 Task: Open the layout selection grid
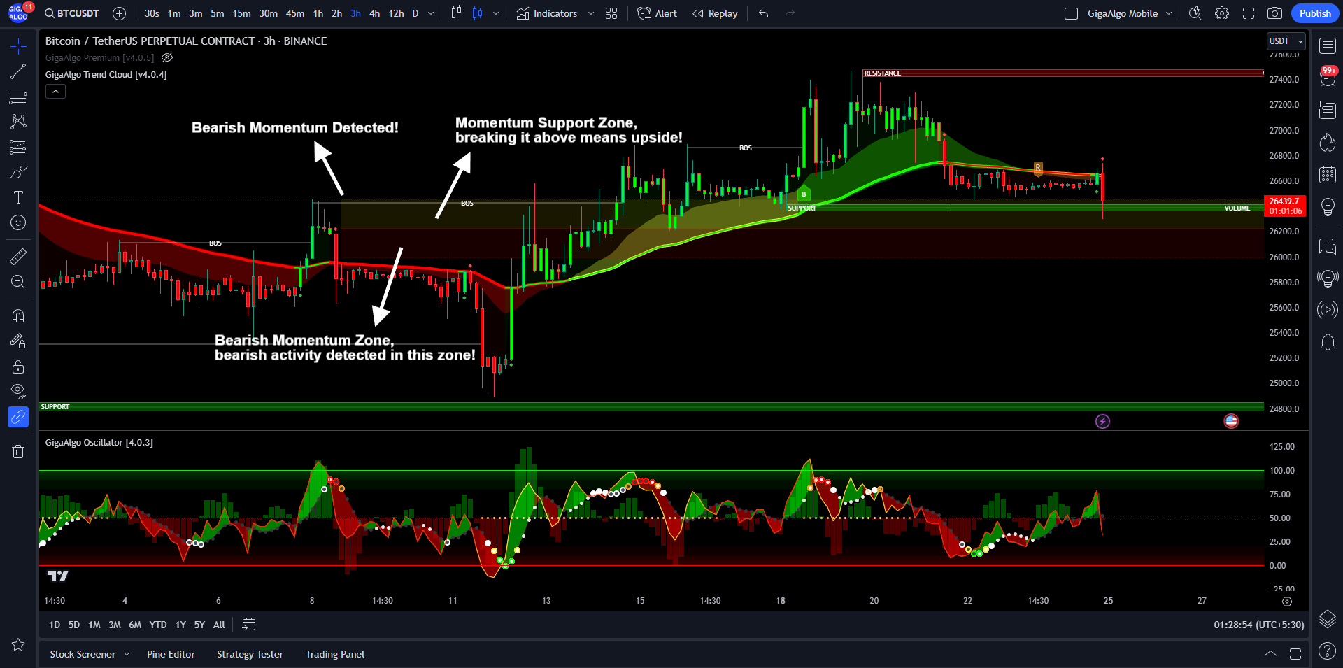[611, 13]
